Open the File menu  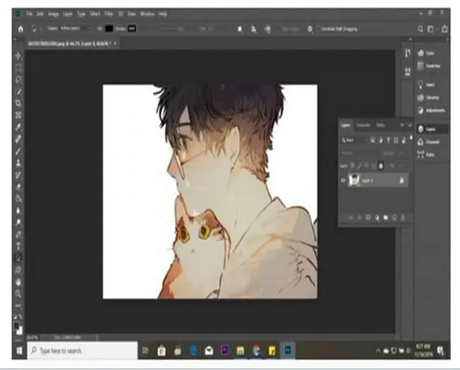pos(29,13)
